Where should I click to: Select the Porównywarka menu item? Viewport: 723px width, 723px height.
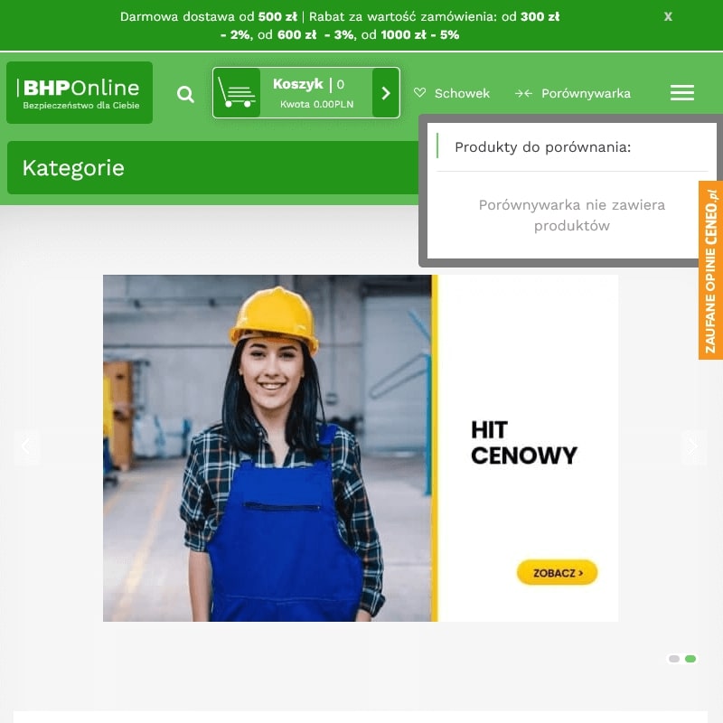coord(585,93)
